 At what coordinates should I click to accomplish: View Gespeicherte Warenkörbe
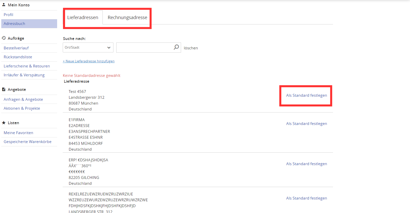(28, 142)
